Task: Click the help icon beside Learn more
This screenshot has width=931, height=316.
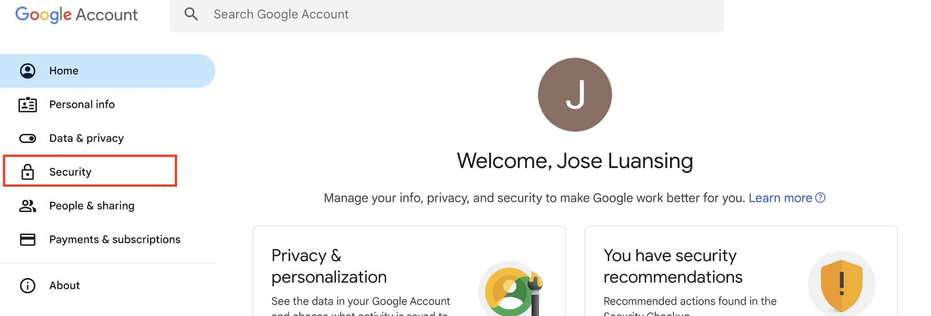Action: click(x=820, y=198)
